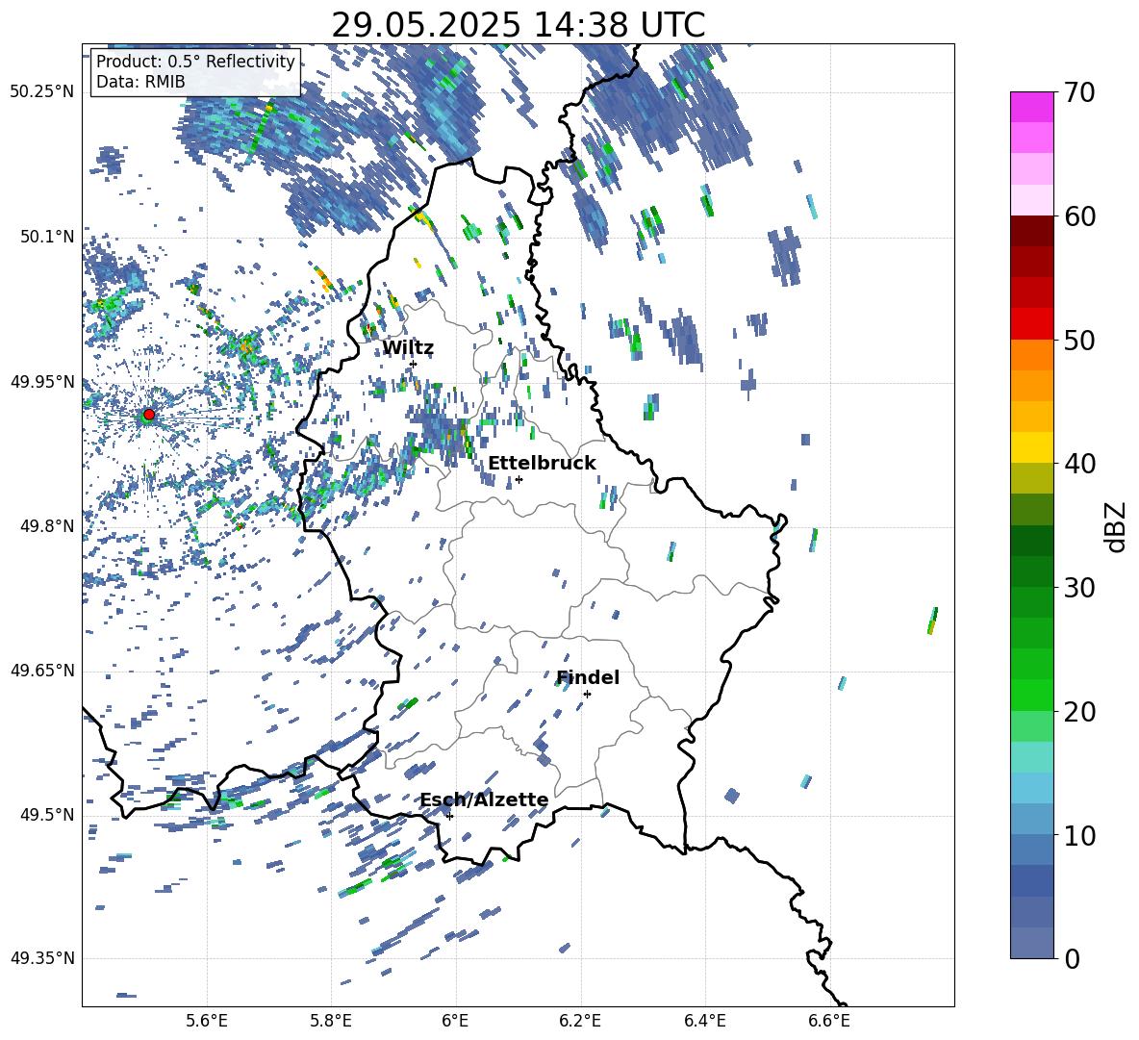Image resolution: width=1139 pixels, height=1040 pixels.
Task: Click the 49.95°N latitude label
Action: (42, 381)
